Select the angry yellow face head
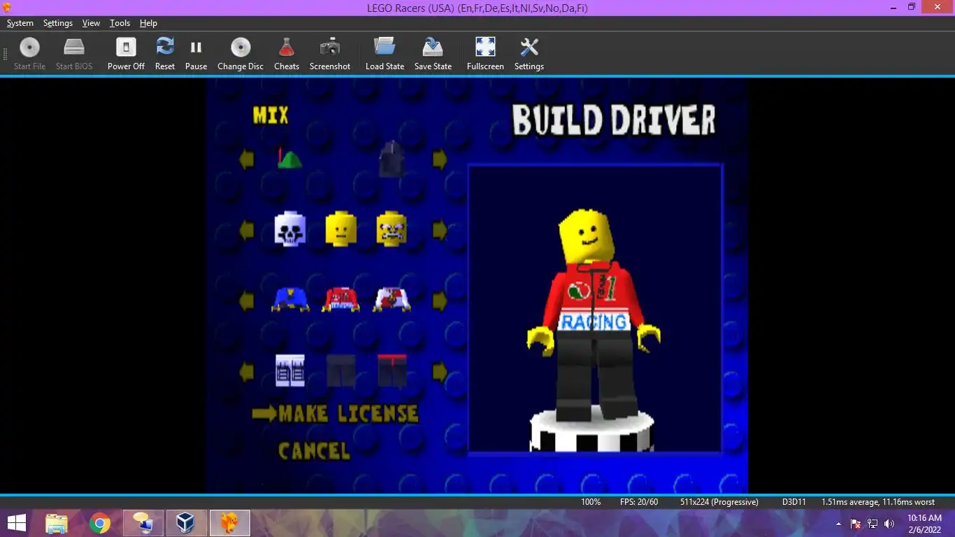The width and height of the screenshot is (955, 537). (x=392, y=229)
